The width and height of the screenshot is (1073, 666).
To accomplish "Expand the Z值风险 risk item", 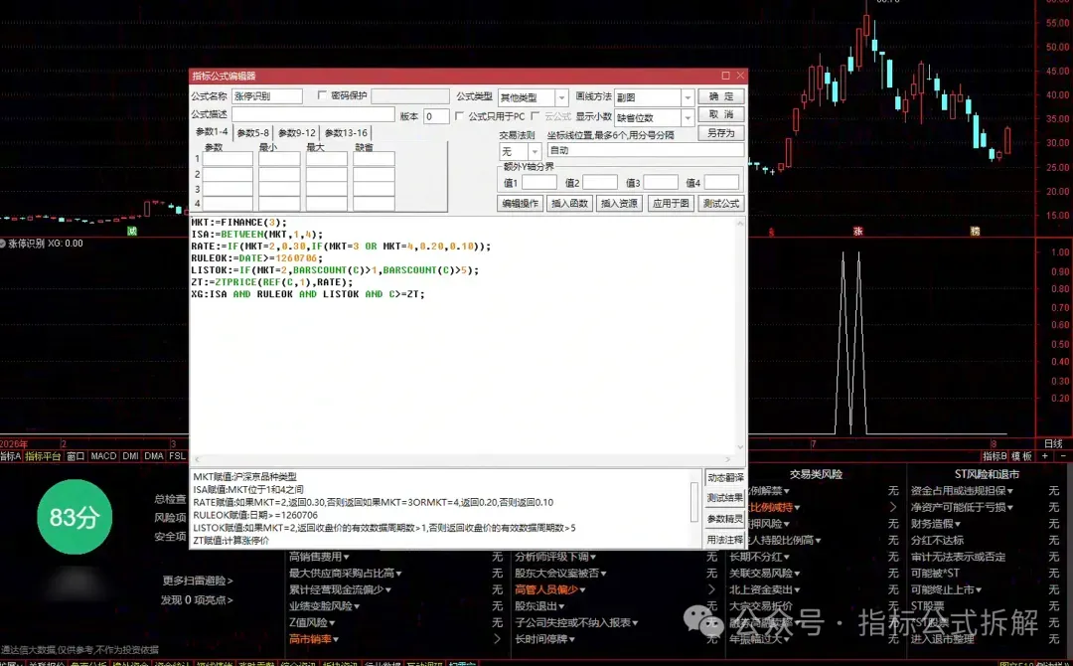I will (311, 622).
